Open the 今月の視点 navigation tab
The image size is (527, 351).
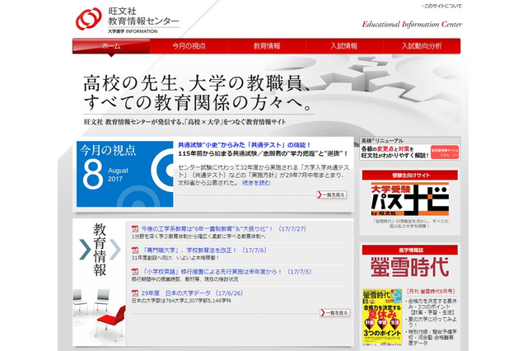189,46
